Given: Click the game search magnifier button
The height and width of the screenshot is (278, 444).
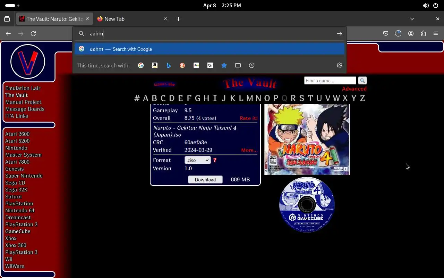Looking at the screenshot, I should 362,81.
